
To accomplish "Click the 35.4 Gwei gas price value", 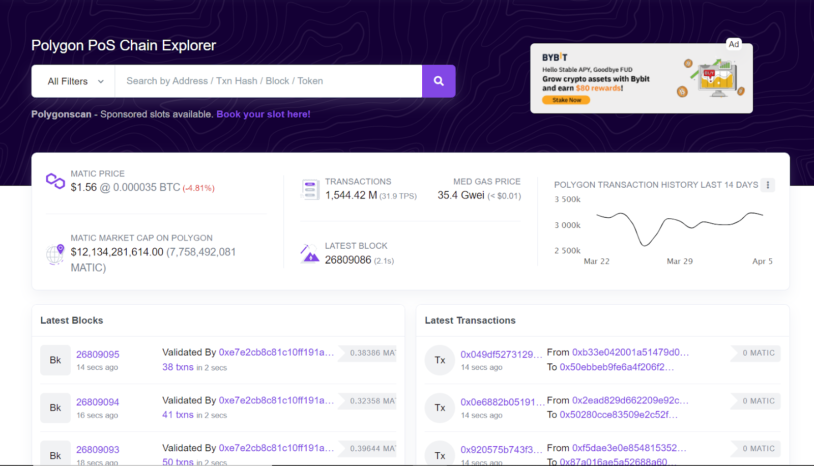I will pos(461,195).
